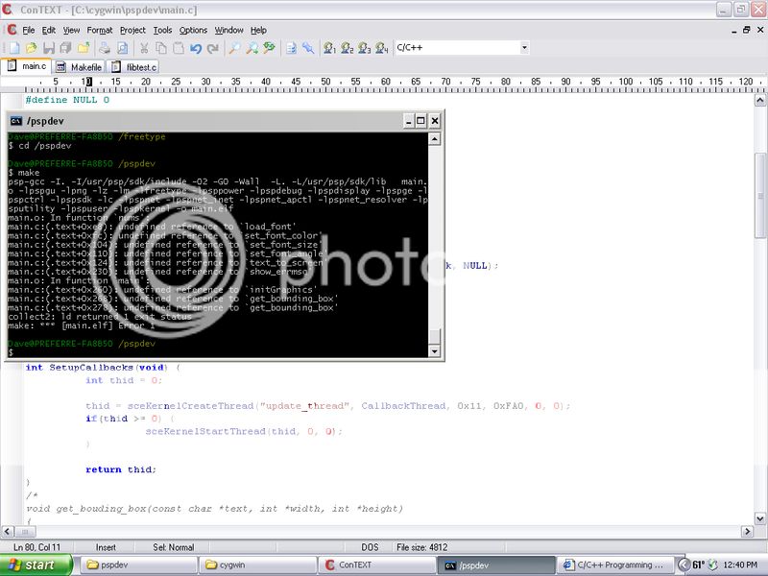Click the Print toolbar icon

click(103, 47)
